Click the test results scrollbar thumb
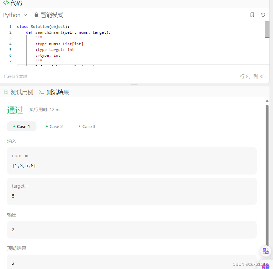273x269 pixels. click(267, 176)
